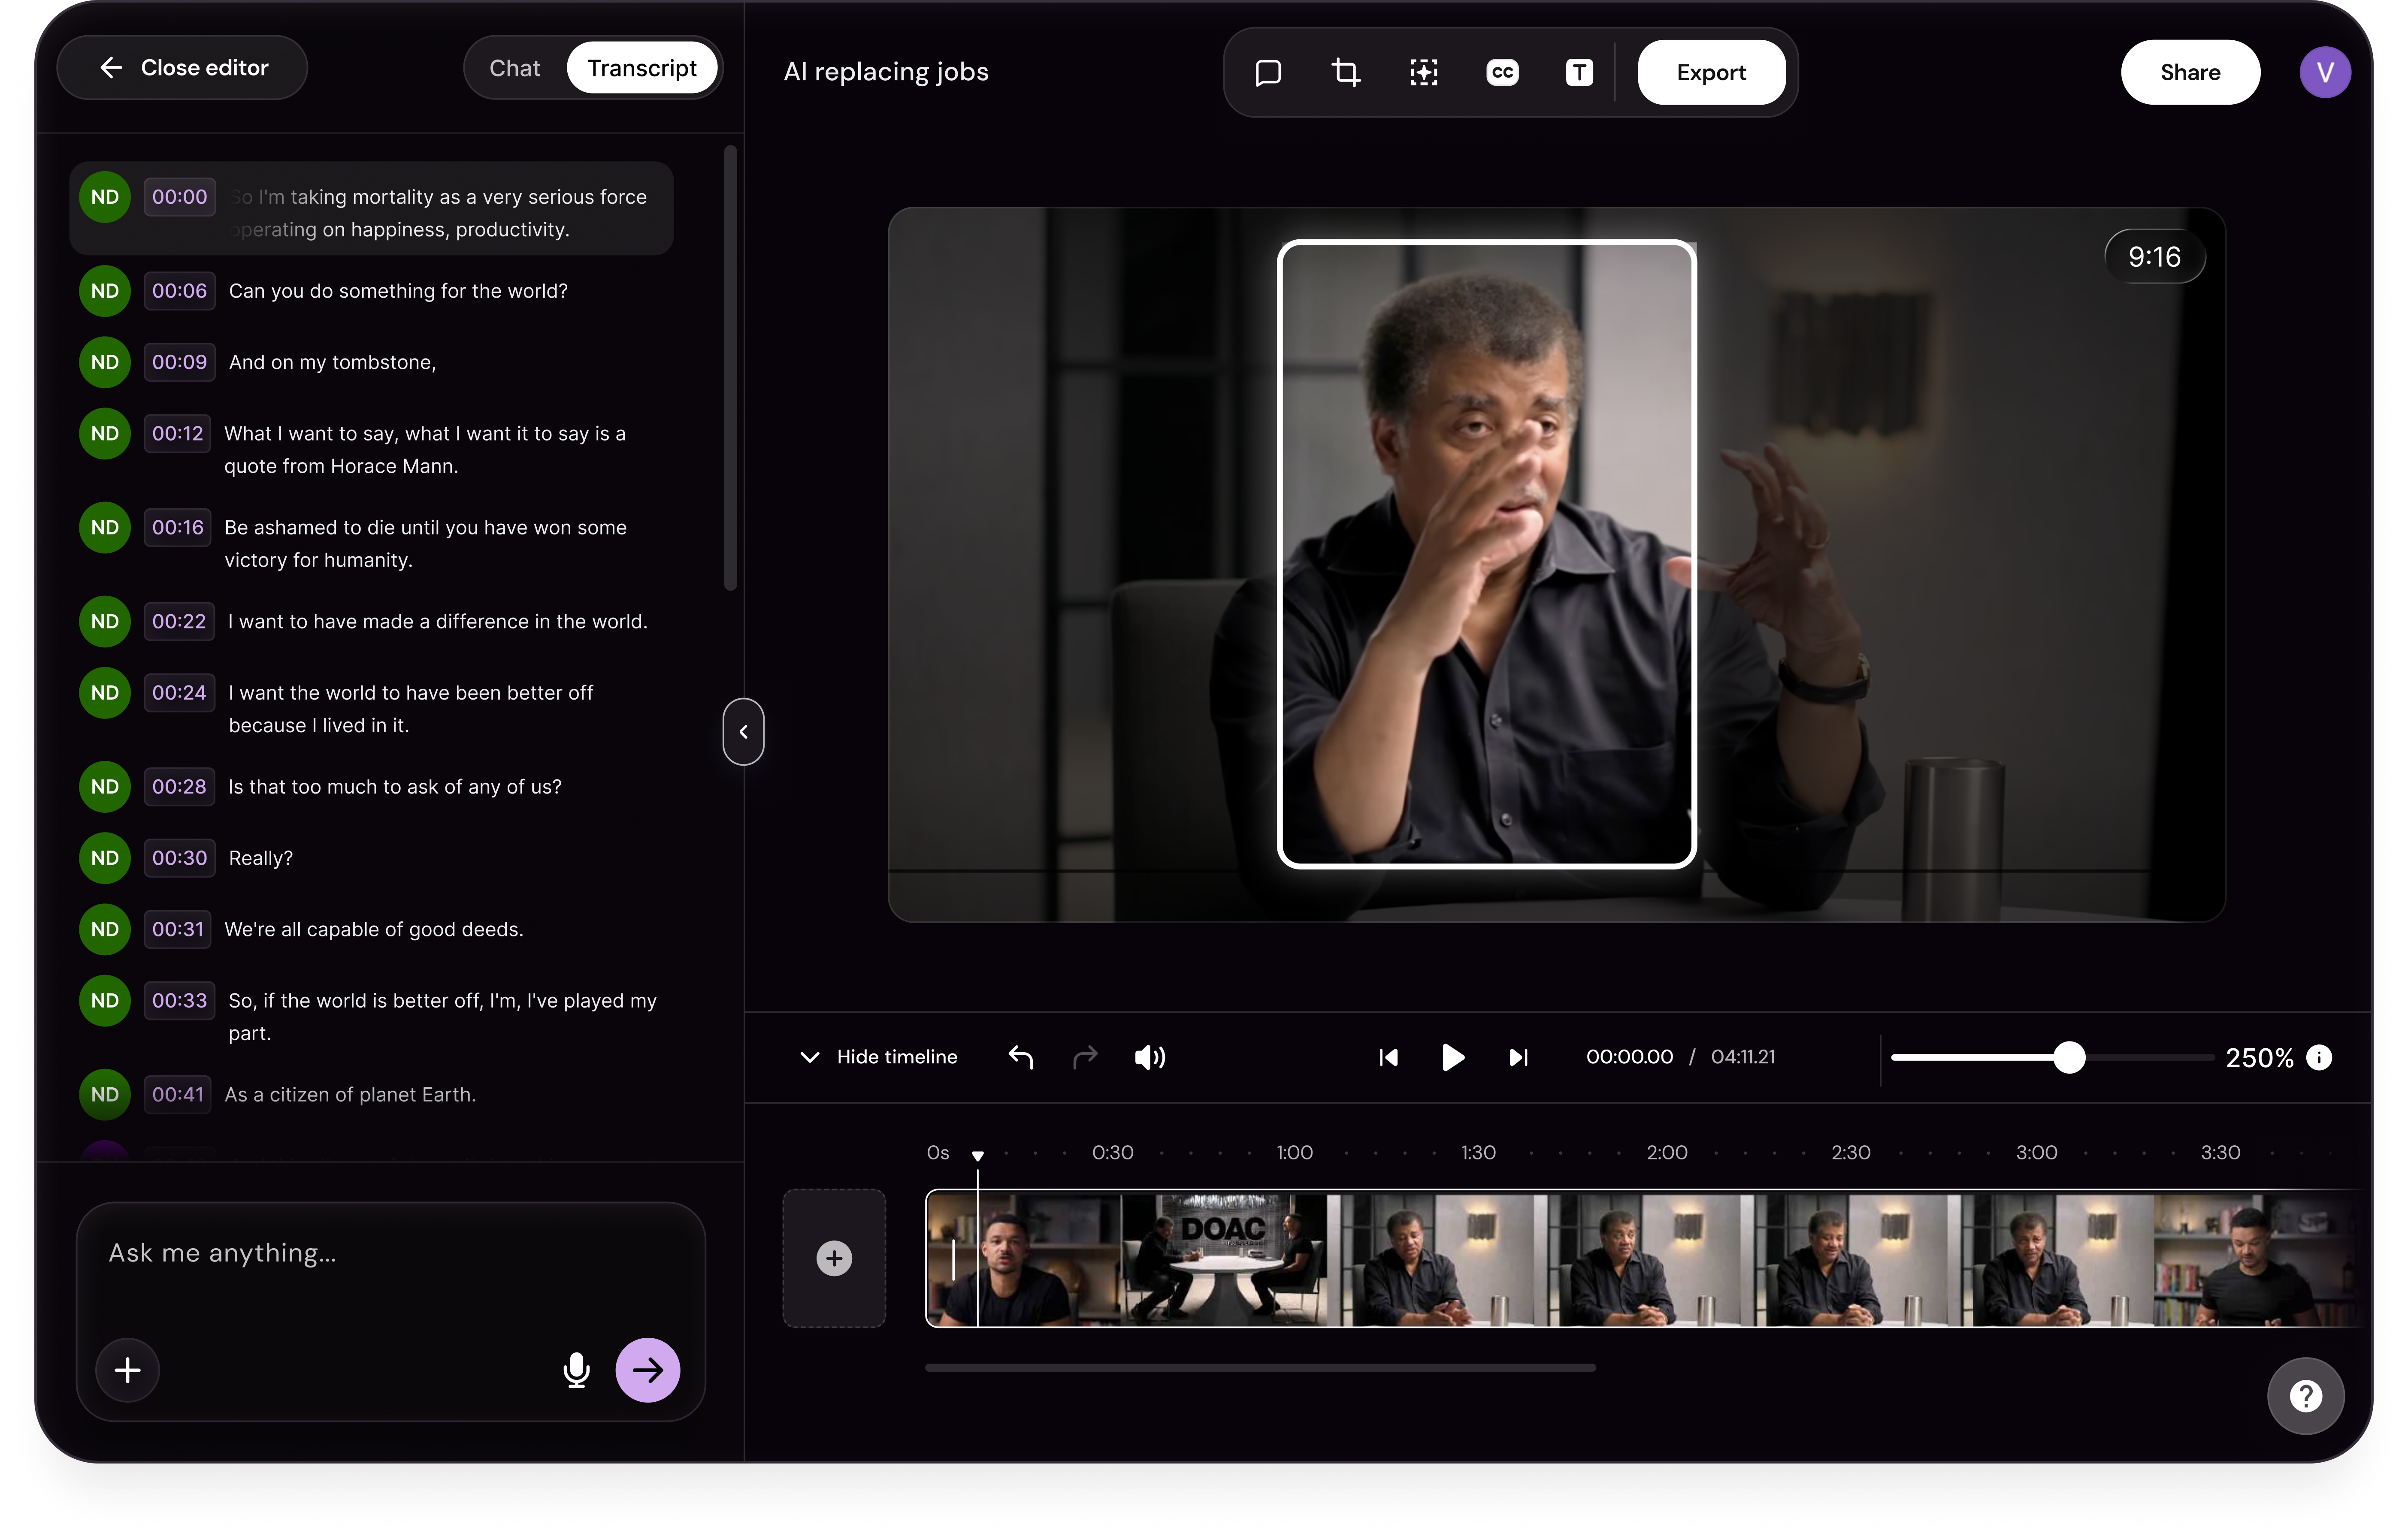Collapse the left transcript panel

(743, 731)
